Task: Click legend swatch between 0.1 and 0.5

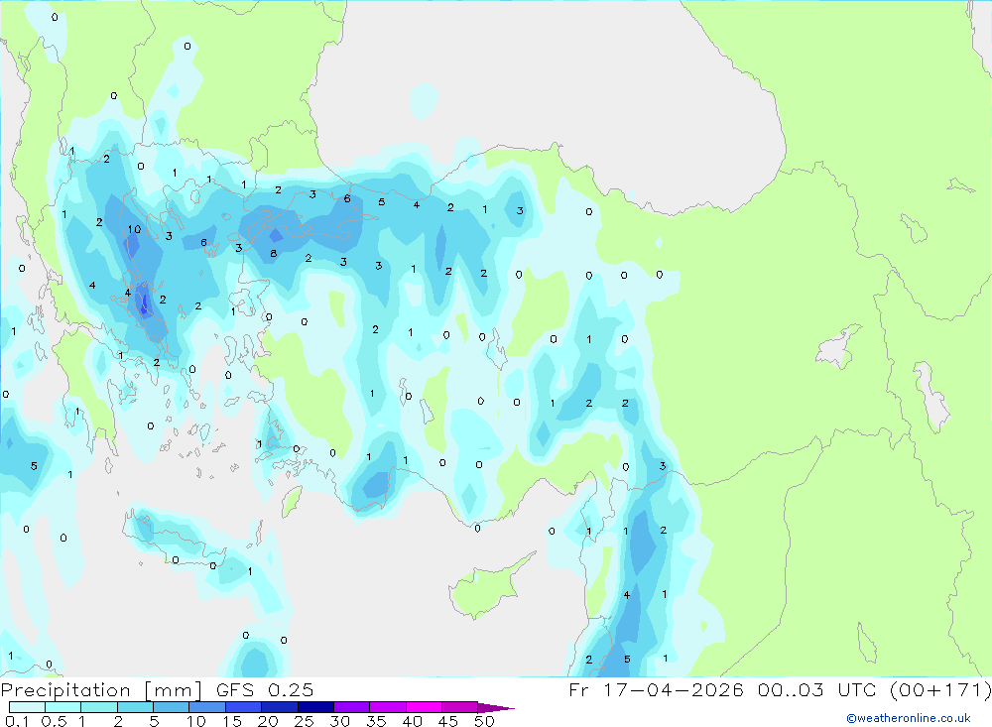Action: pyautogui.click(x=27, y=707)
